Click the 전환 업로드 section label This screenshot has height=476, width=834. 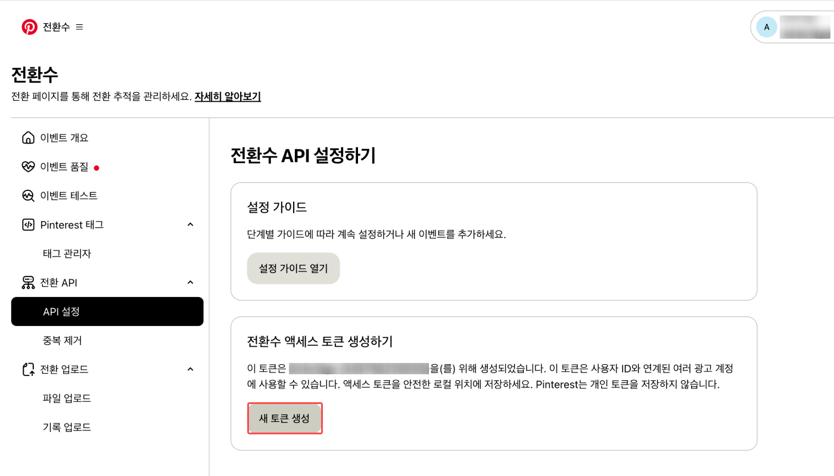[64, 369]
